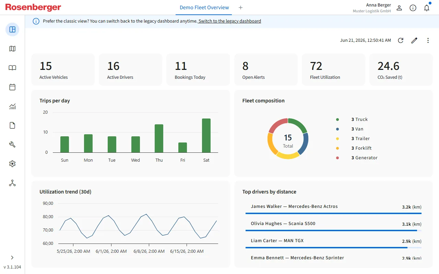The image size is (439, 274).
Task: Open the maintenance wrench sidebar icon
Action: point(12,145)
